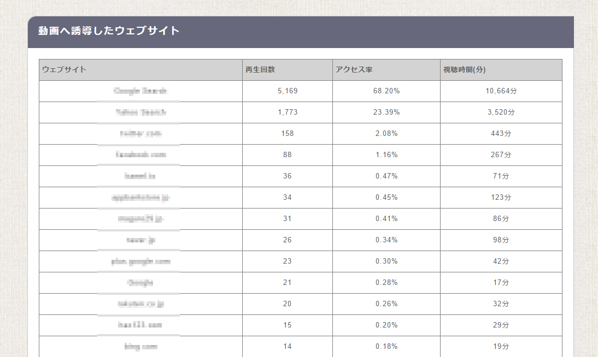The image size is (598, 357).
Task: Click the 123分 viewing time cell
Action: [501, 198]
